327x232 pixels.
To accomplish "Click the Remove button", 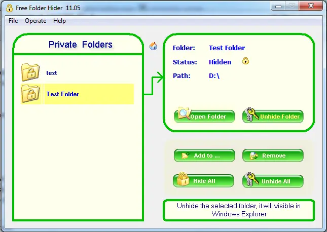I will (x=273, y=156).
